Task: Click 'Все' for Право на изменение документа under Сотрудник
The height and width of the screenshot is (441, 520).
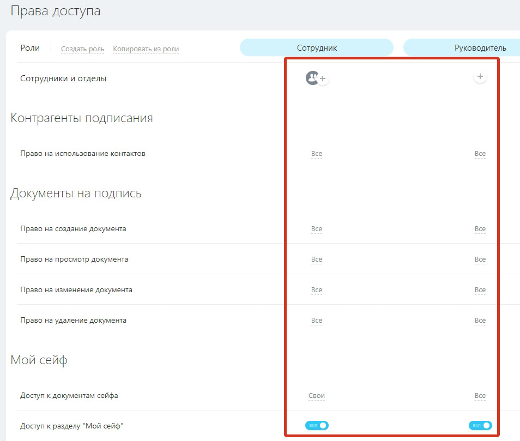Action: coord(317,289)
